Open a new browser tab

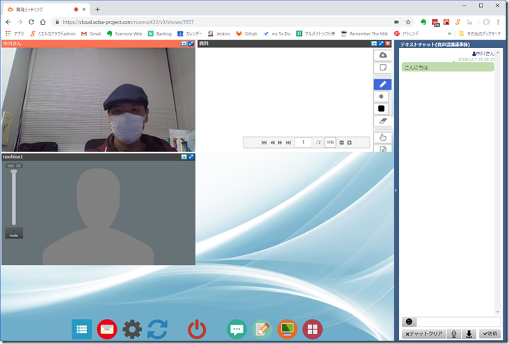click(x=98, y=10)
